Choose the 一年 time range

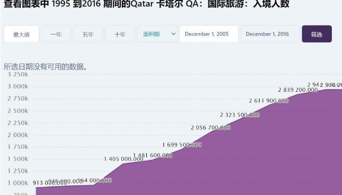click(x=56, y=34)
